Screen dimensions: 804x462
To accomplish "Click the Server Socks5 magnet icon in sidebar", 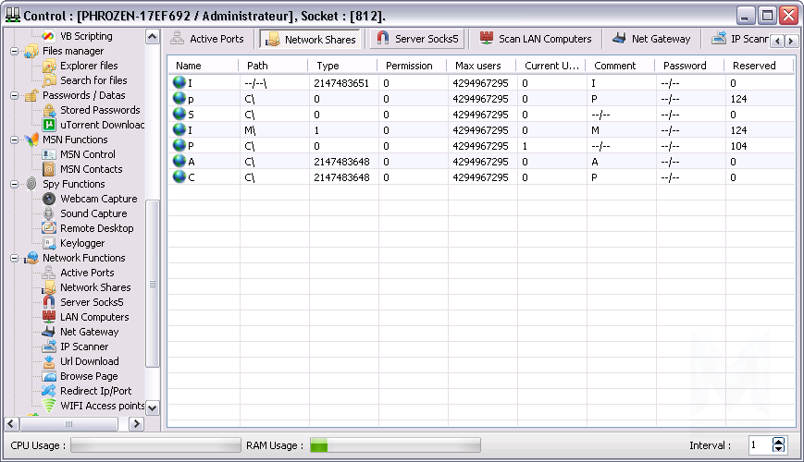I will point(49,302).
